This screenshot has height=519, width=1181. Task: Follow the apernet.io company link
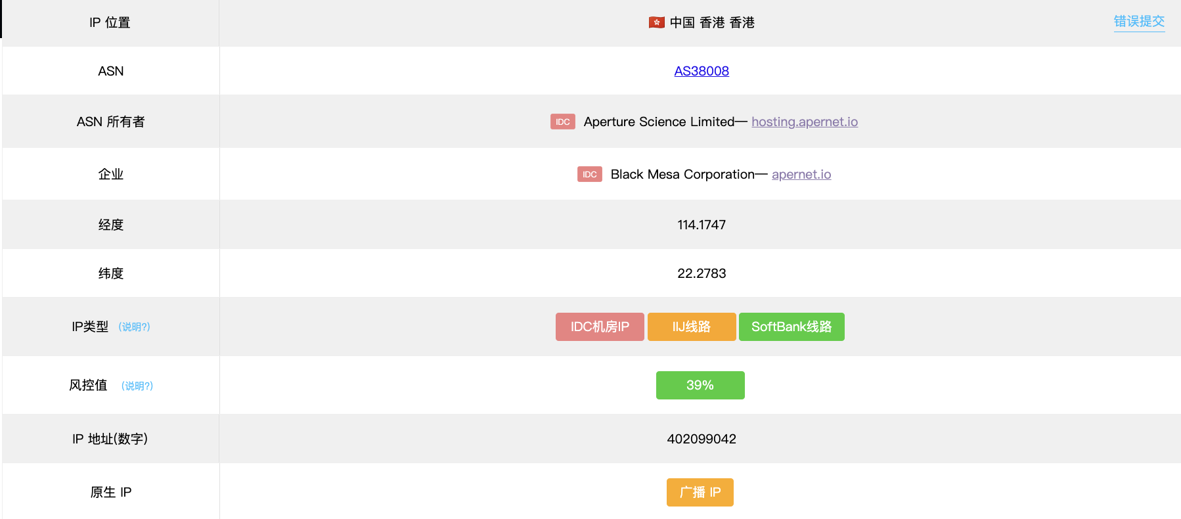pos(801,175)
